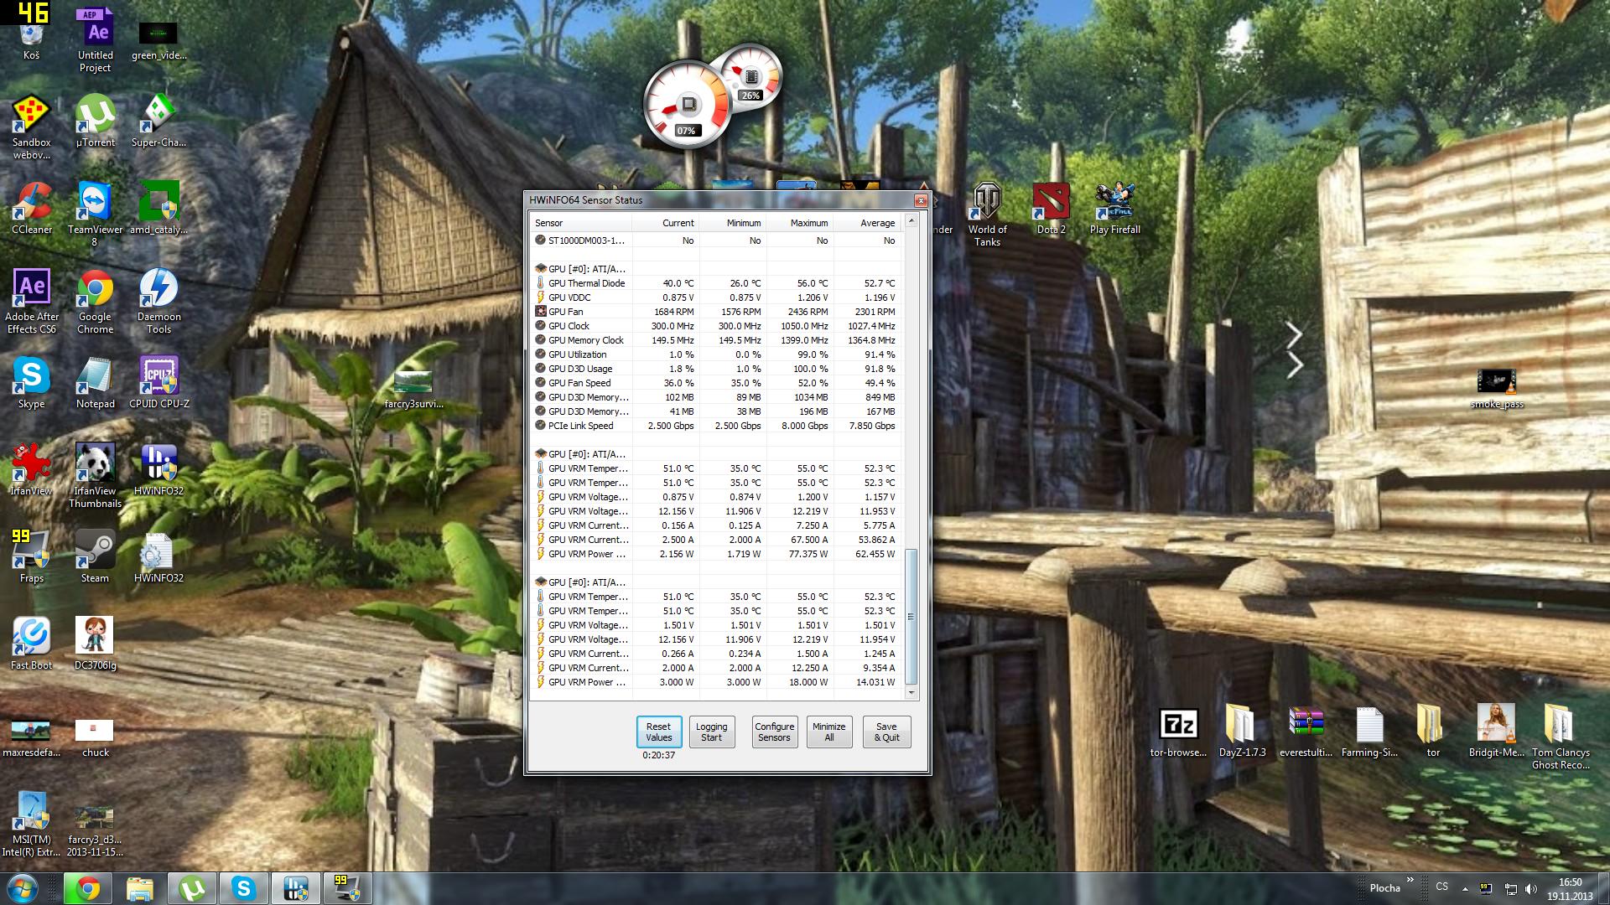Click Reset Values button in HWiNFO64
Viewport: 1610px width, 905px height.
click(x=658, y=732)
